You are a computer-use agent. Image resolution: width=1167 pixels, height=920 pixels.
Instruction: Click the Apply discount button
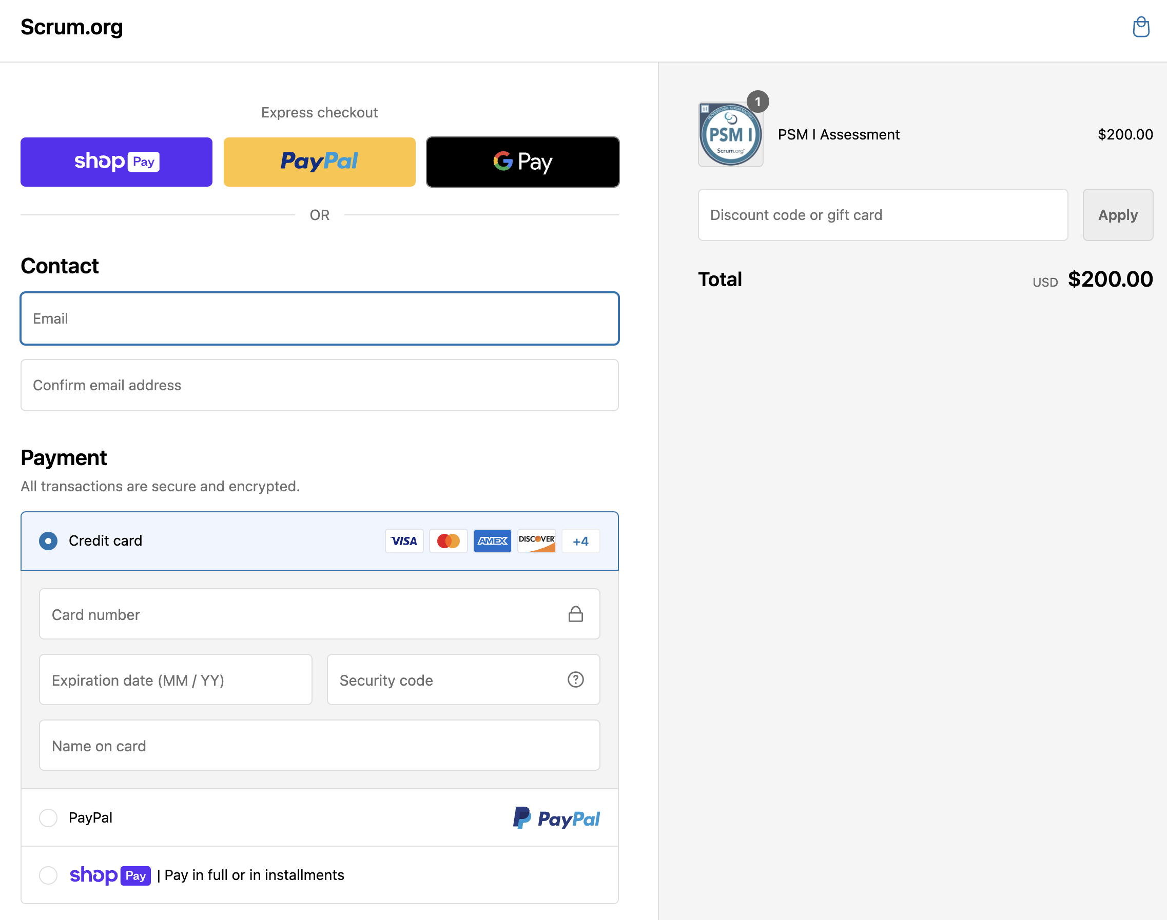1117,215
